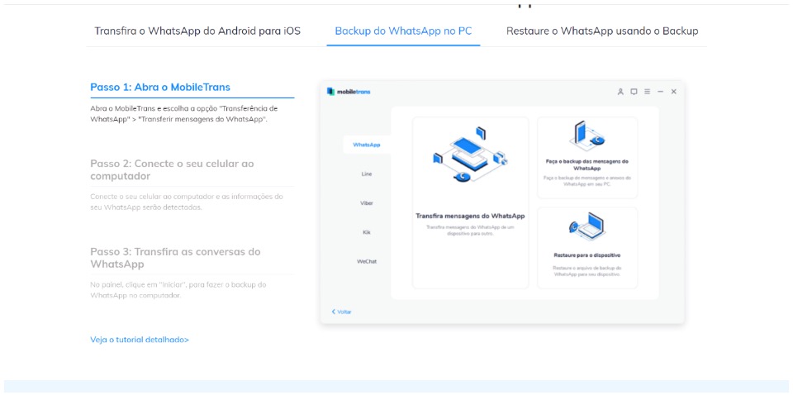Switch to Restaure o WhatsApp usando o Backup tab
Image resolution: width=793 pixels, height=395 pixels.
pyautogui.click(x=602, y=31)
